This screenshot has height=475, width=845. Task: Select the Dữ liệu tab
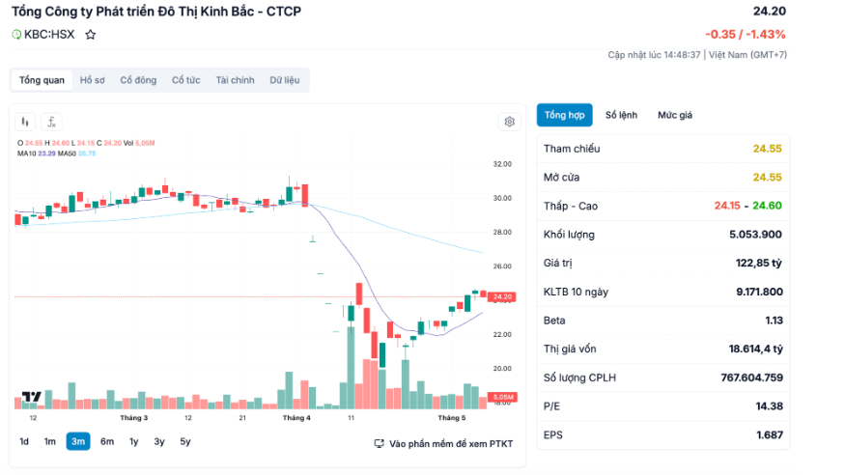286,80
